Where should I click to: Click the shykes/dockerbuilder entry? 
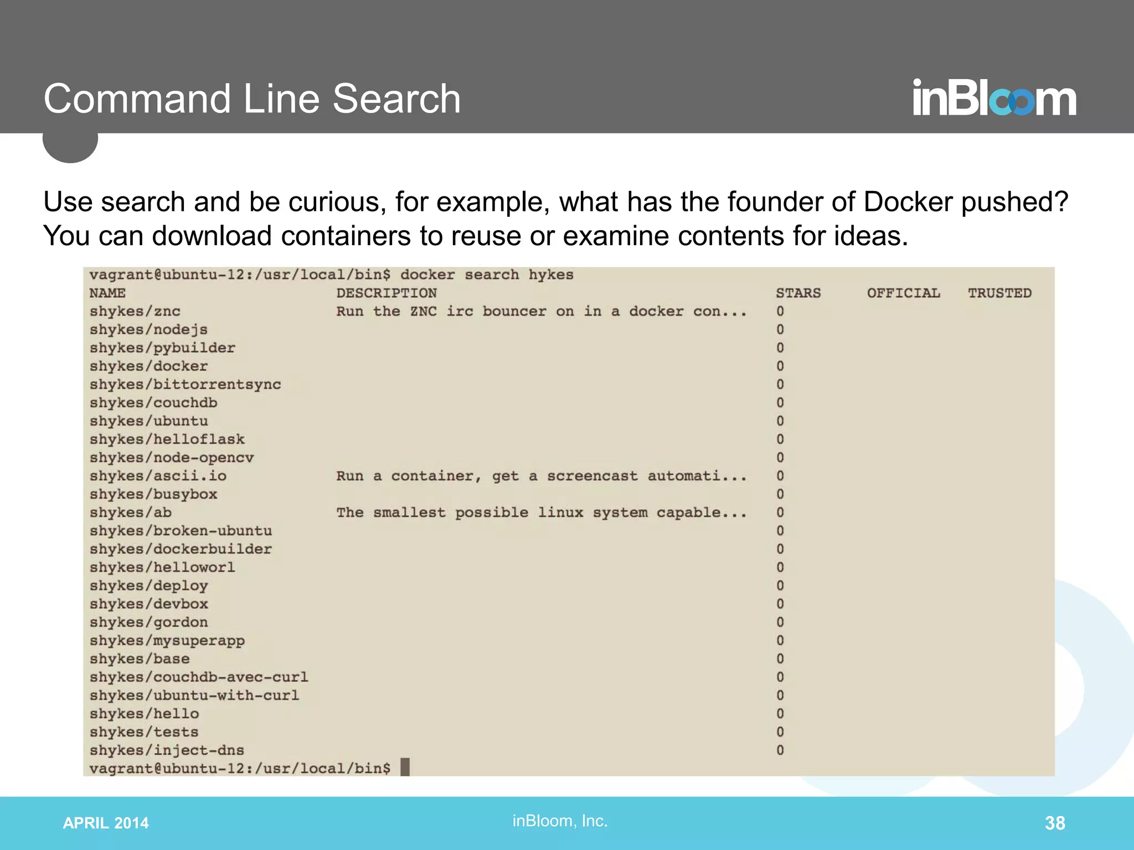pyautogui.click(x=181, y=549)
